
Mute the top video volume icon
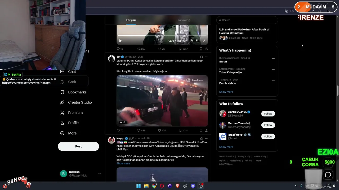[x=185, y=41]
